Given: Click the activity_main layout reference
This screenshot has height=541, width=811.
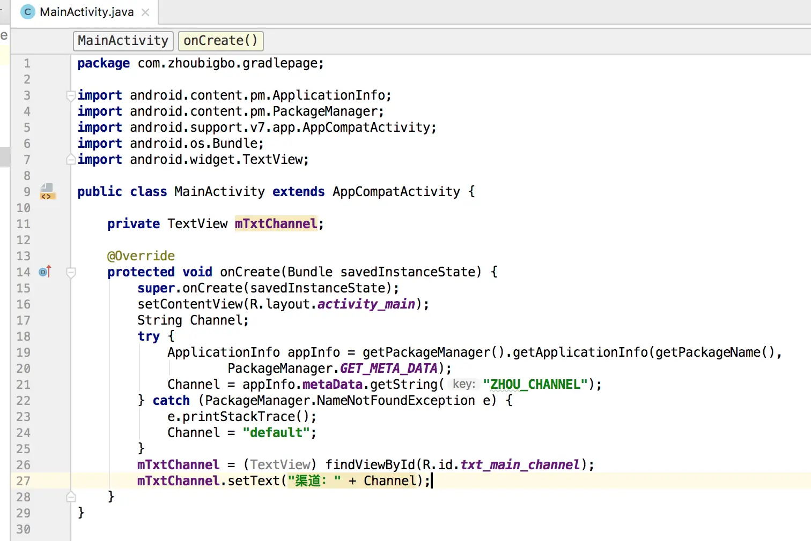Looking at the screenshot, I should 366,304.
